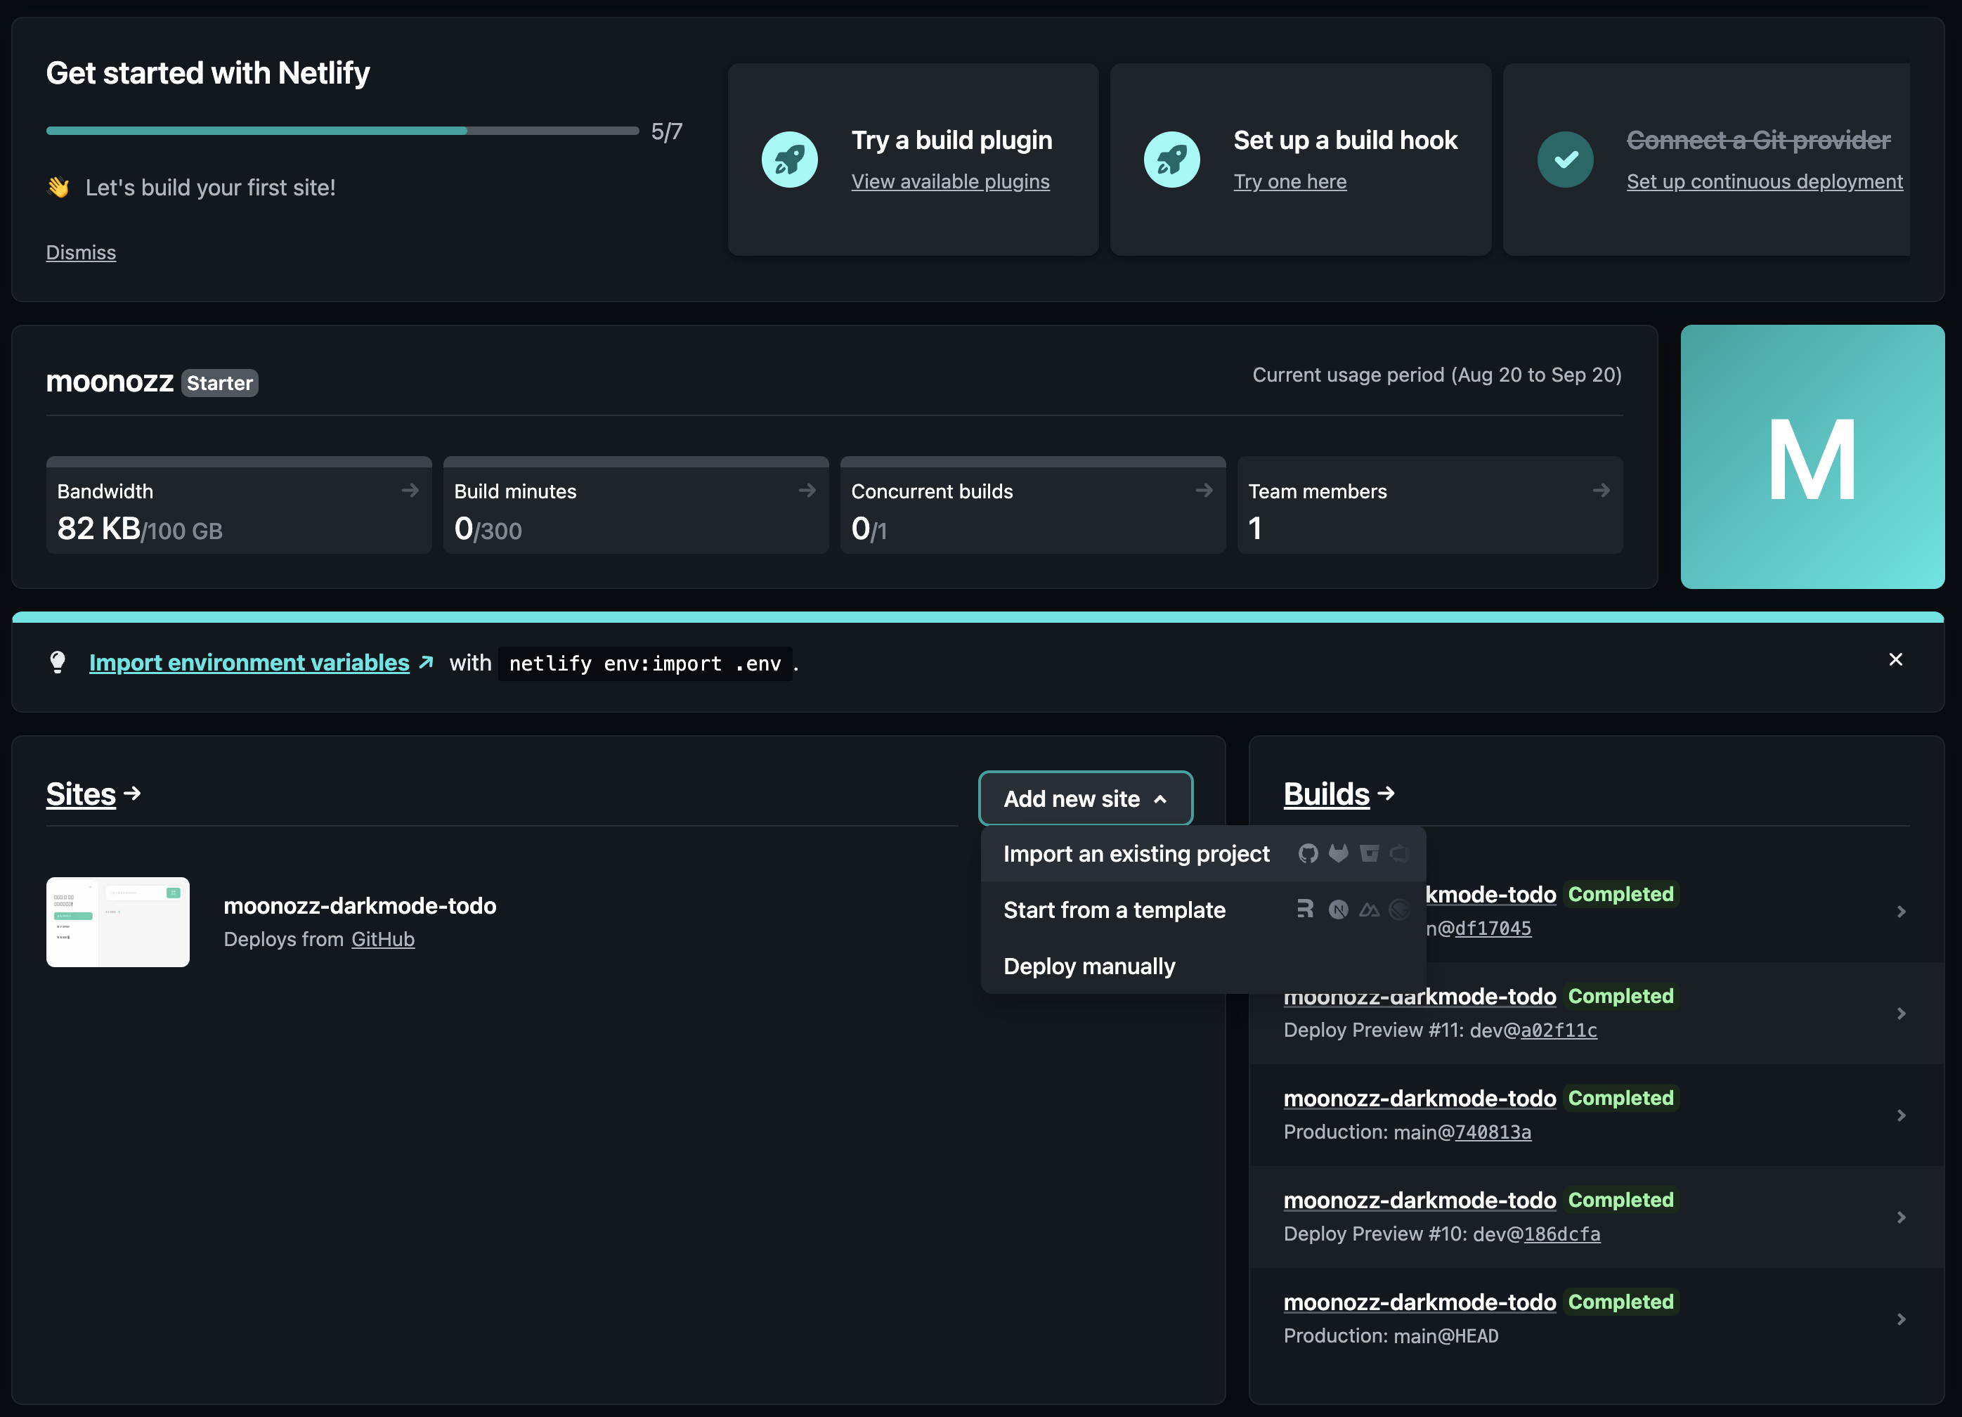Expand the Production main@740813a build chevron
Screen dimensions: 1962x1417
click(x=1901, y=1115)
